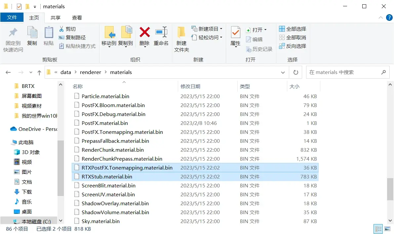Open Properties (属性) of selection
The width and height of the screenshot is (394, 234).
coord(235,37)
